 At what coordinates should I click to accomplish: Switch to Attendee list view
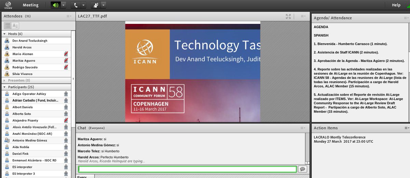point(7,26)
